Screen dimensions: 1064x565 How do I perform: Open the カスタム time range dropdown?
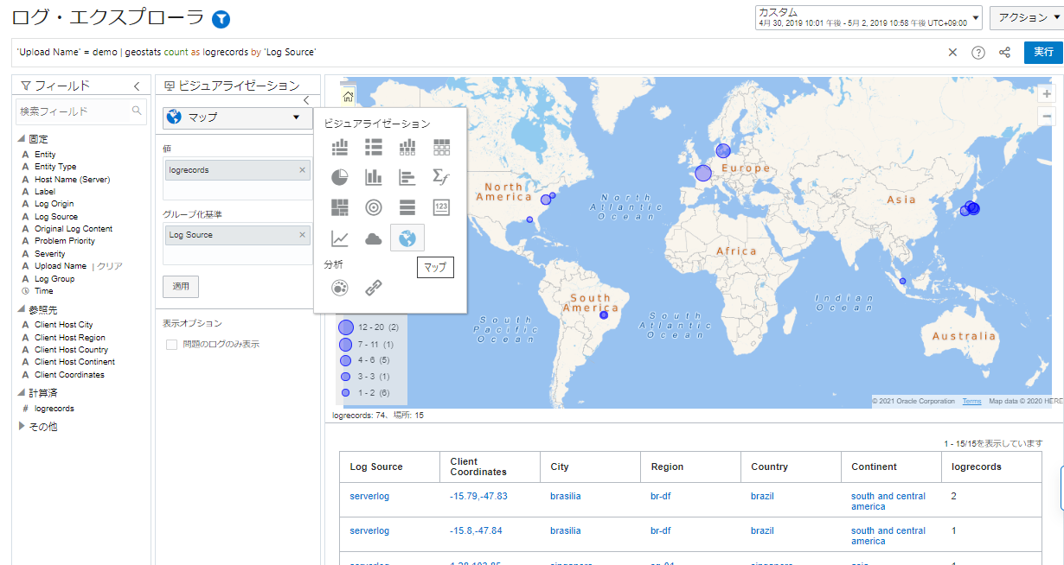pyautogui.click(x=869, y=18)
